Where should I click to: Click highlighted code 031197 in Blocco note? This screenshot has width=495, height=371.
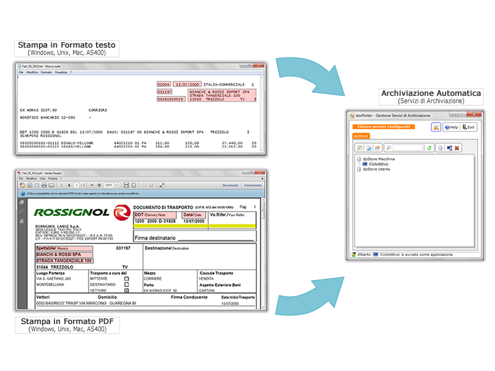[x=165, y=92]
